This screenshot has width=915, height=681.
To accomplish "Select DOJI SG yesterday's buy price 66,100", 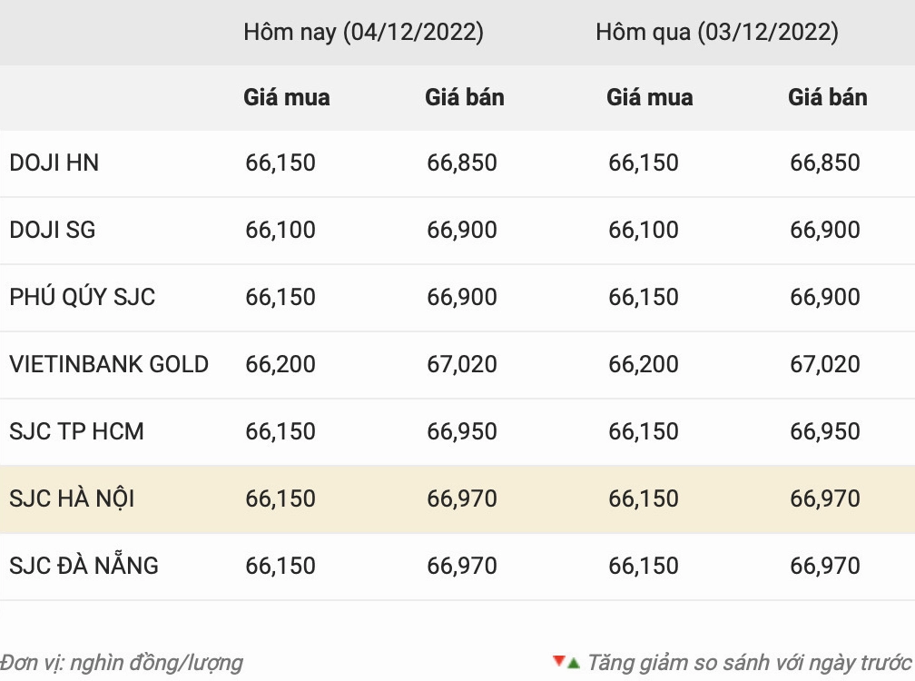I will [x=643, y=231].
